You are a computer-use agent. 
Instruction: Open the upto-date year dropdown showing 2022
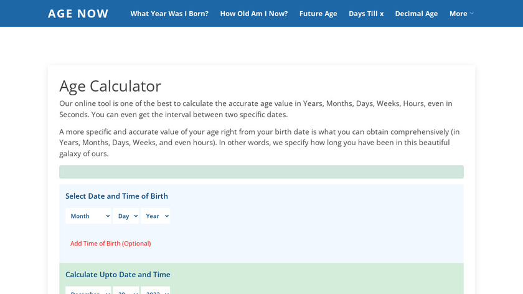click(x=155, y=291)
